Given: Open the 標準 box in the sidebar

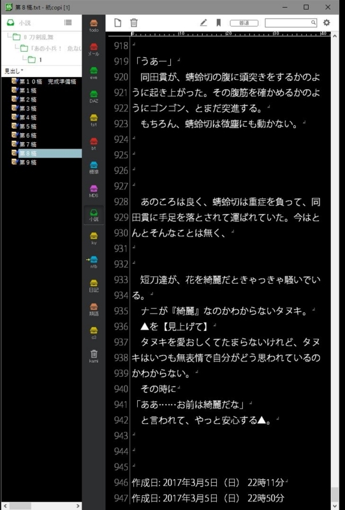Looking at the screenshot, I should pos(94,167).
